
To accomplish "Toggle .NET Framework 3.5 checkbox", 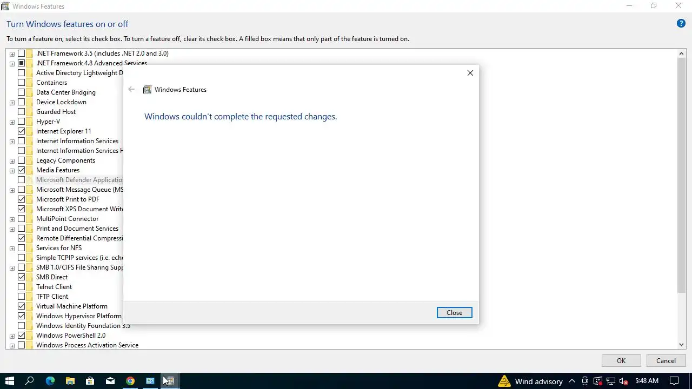I will 22,53.
